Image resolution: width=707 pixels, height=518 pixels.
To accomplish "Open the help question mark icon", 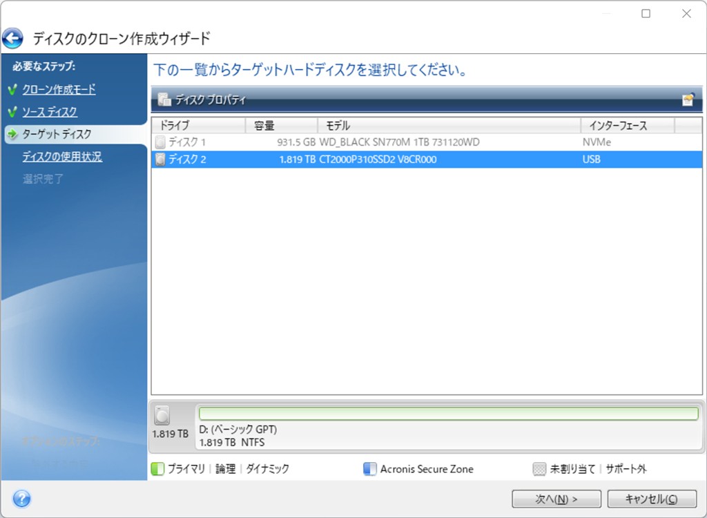I will click(x=21, y=499).
